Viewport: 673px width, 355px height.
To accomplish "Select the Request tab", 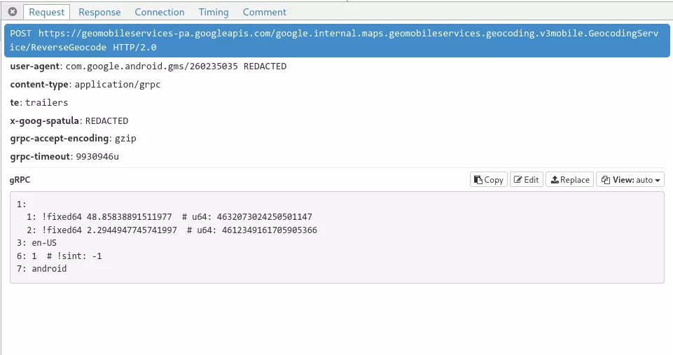I will 46,12.
